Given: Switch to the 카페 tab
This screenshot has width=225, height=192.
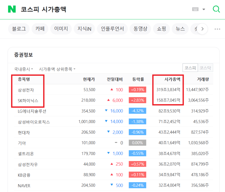Looking at the screenshot, I should 40,29.
